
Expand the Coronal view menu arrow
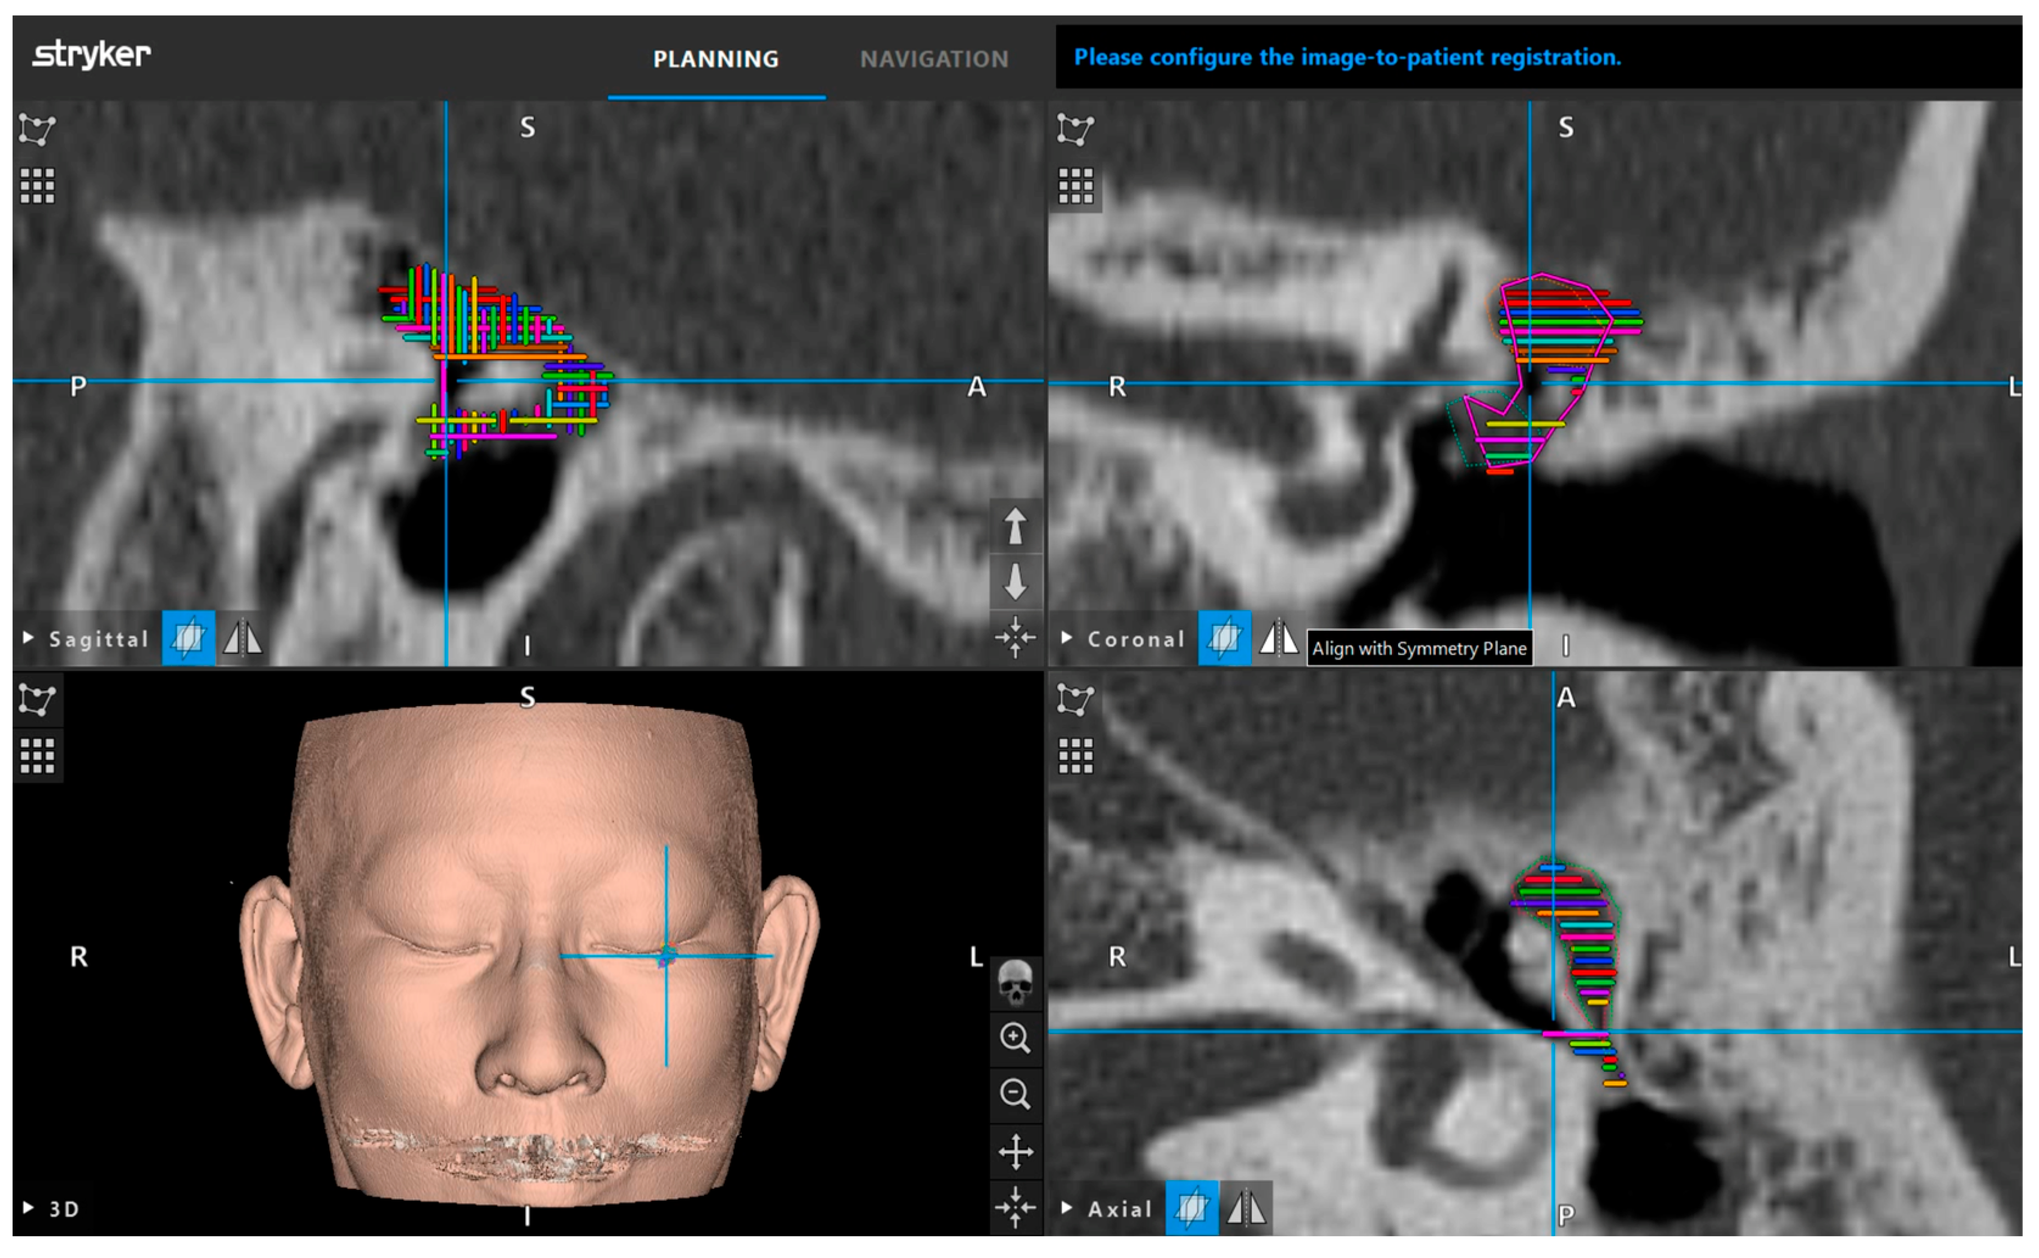coord(1066,638)
